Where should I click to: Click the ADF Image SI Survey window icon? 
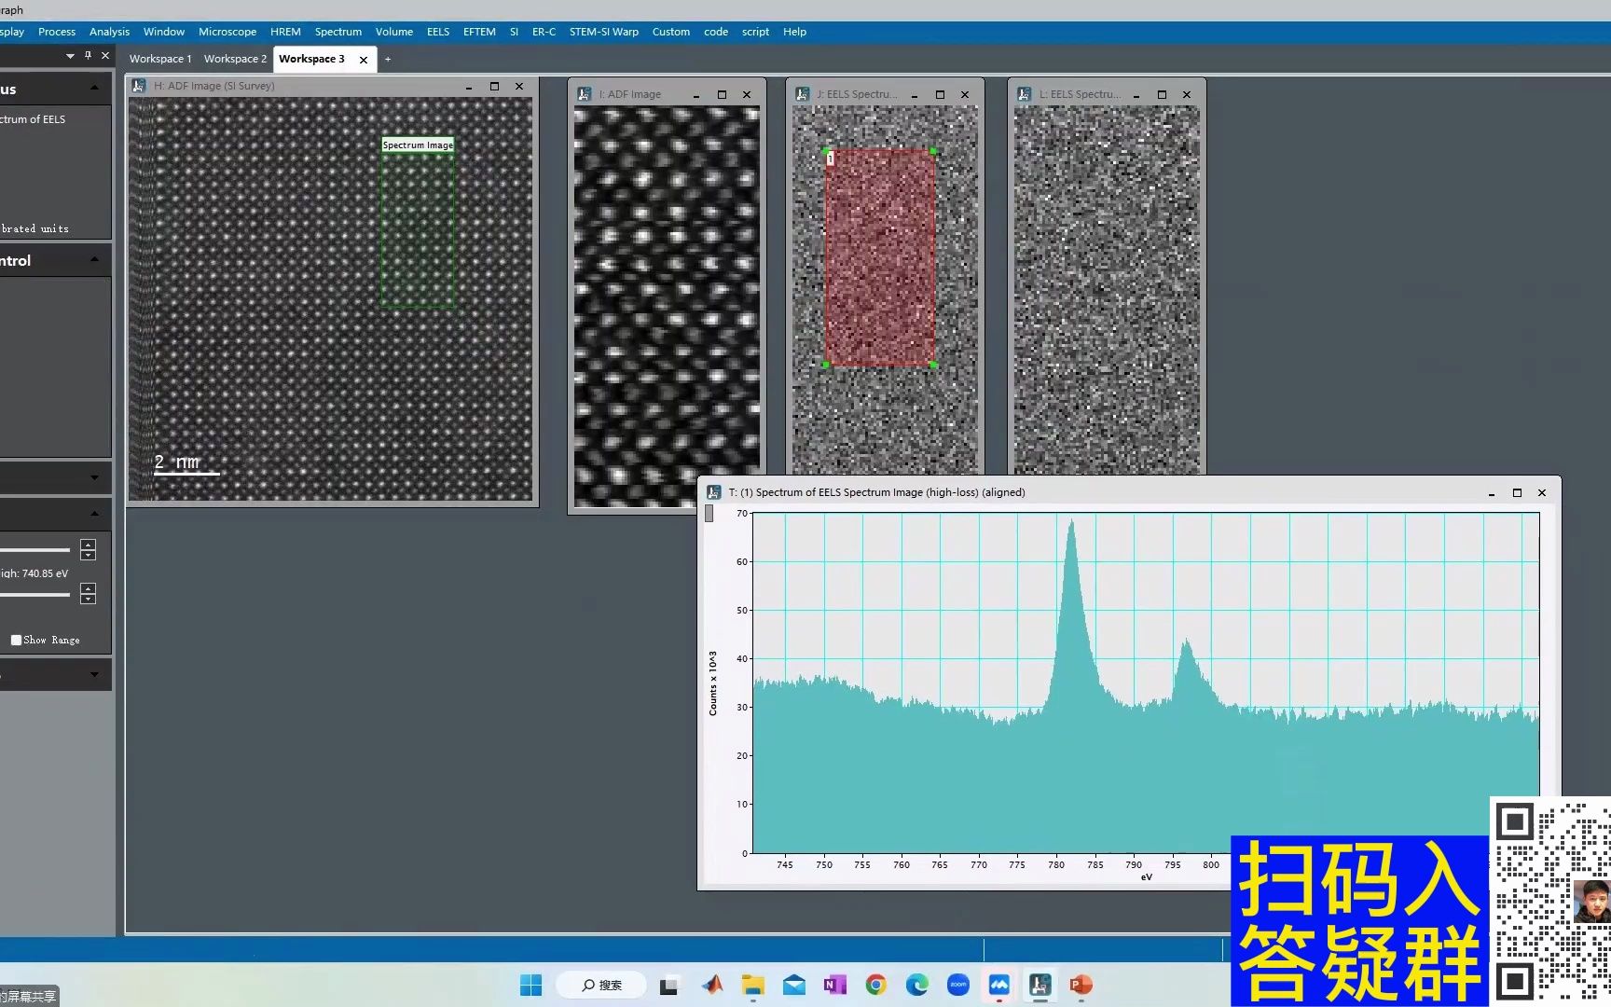click(x=139, y=86)
